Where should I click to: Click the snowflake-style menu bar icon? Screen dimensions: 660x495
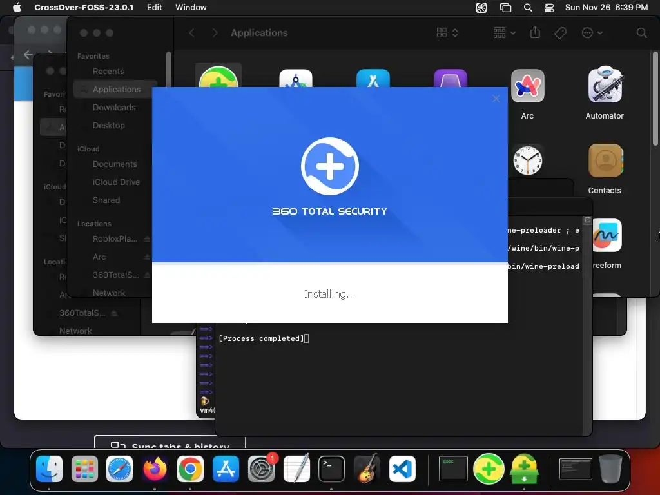pyautogui.click(x=481, y=8)
